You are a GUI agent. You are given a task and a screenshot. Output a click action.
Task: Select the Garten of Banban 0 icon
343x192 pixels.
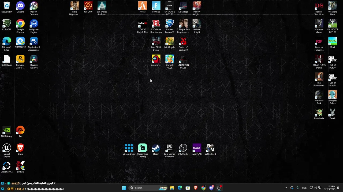pos(183,44)
